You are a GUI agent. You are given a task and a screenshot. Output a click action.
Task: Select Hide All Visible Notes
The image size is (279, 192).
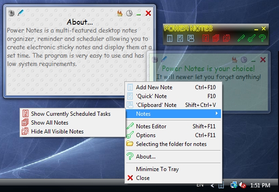(72, 132)
